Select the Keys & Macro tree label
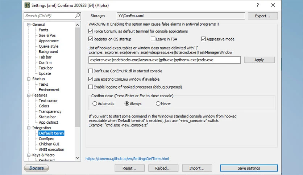This screenshot has height=175, width=303. point(43,155)
